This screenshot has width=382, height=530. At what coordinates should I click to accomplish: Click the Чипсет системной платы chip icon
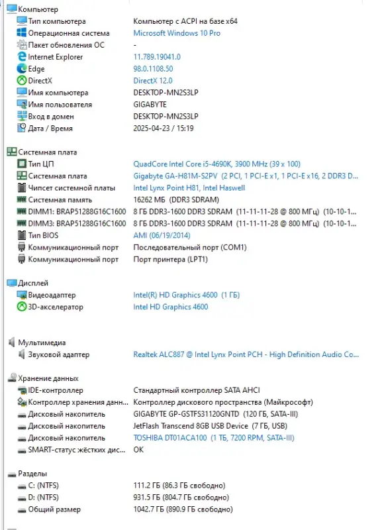pos(22,187)
